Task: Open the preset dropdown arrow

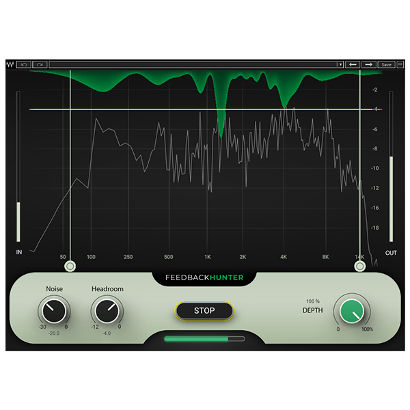Action: click(340, 64)
